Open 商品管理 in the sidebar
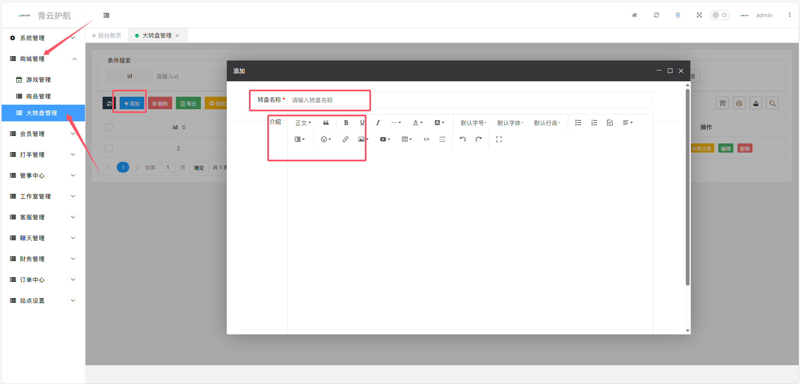The width and height of the screenshot is (800, 384). click(x=38, y=96)
